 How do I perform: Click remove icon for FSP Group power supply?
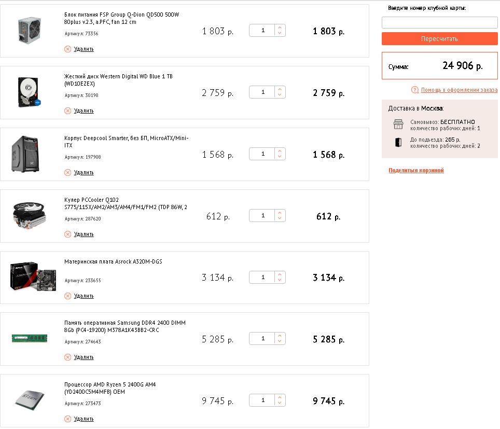coord(67,49)
